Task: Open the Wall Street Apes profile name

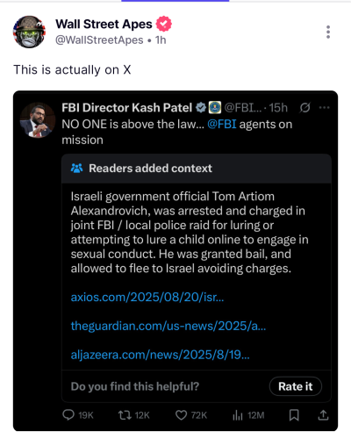Action: click(104, 24)
